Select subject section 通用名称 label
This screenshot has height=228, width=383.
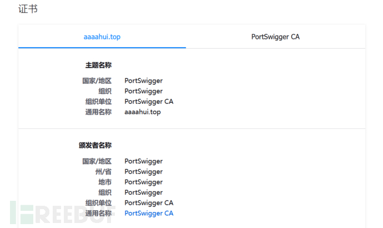[98, 112]
